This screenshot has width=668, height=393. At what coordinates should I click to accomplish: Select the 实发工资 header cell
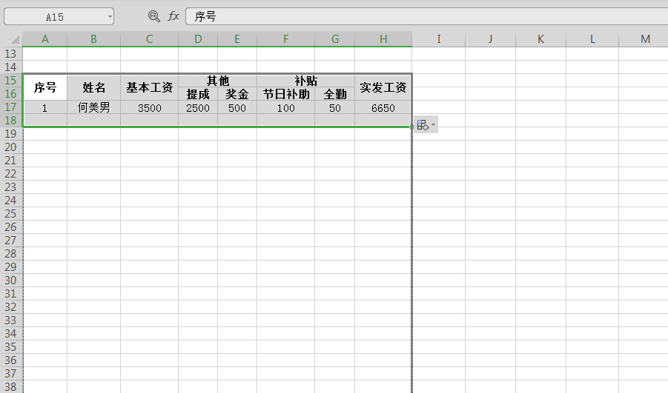click(x=383, y=87)
